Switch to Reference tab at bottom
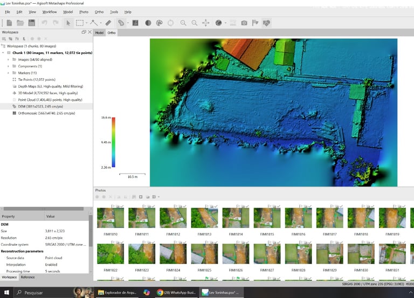Screen dimensions: 414x298 [x=27, y=277]
